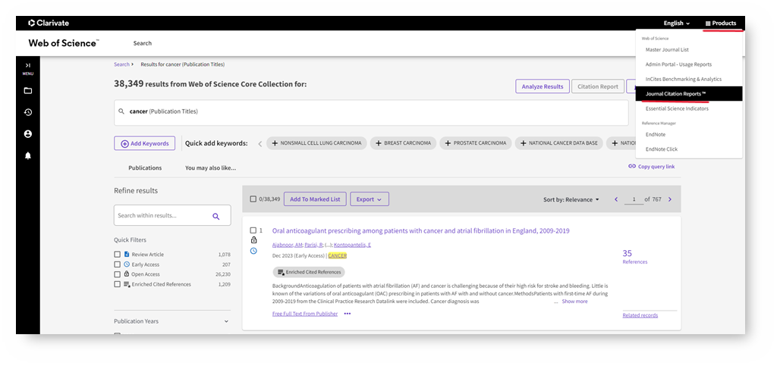Expand abstract with Show more
777x366 pixels.
tap(574, 301)
